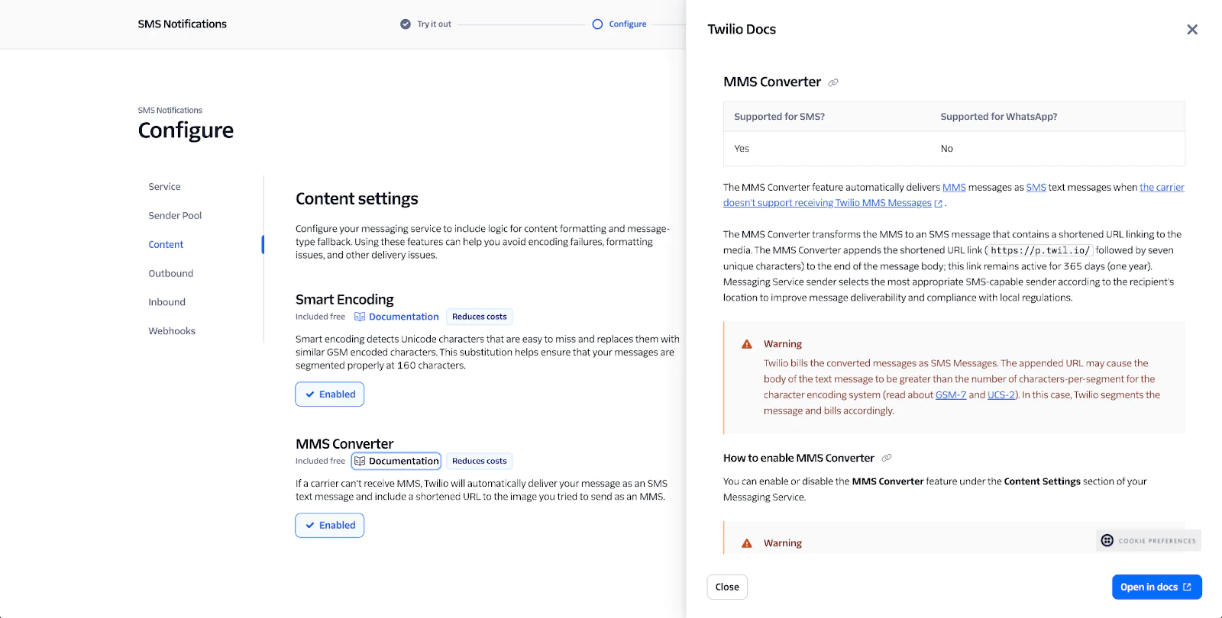Viewport: 1222px width, 618px height.
Task: Click the warning triangle icon in first Warning box
Action: pyautogui.click(x=747, y=344)
